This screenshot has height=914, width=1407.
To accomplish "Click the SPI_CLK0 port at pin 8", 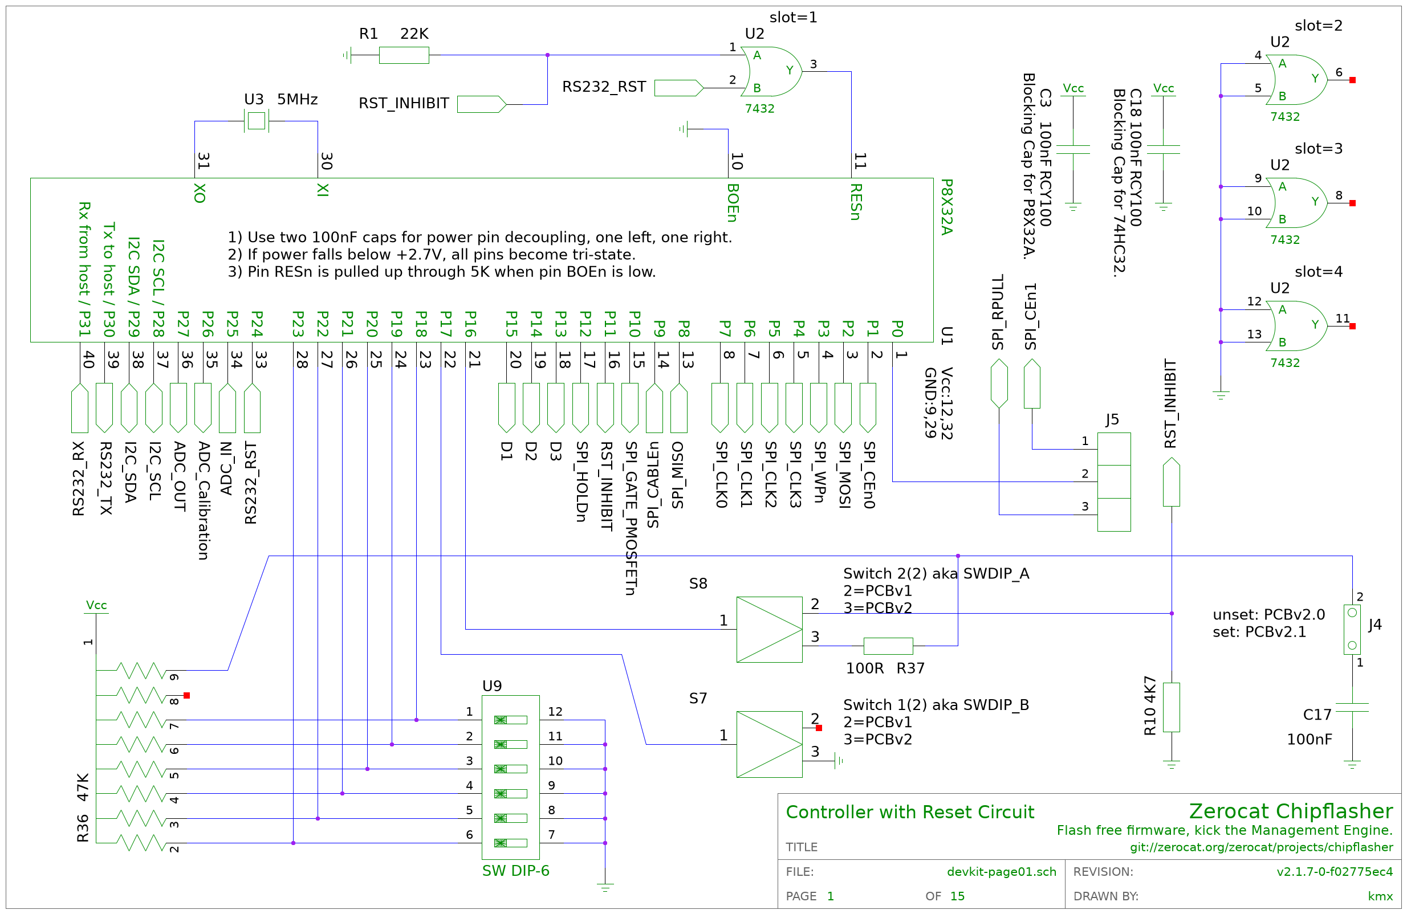I will coord(720,407).
